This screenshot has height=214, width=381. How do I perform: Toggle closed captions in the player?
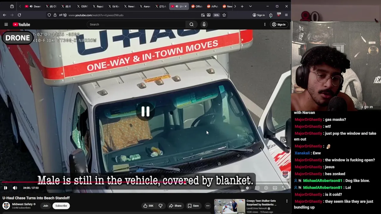click(x=257, y=188)
